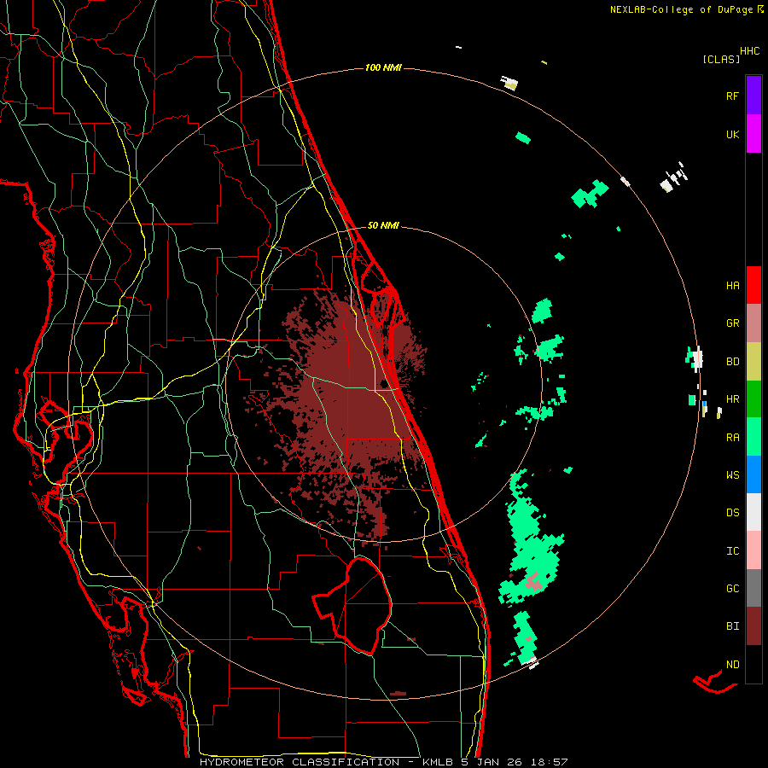Select the GR pink legend swatch
This screenshot has width=768, height=768.
(x=753, y=323)
